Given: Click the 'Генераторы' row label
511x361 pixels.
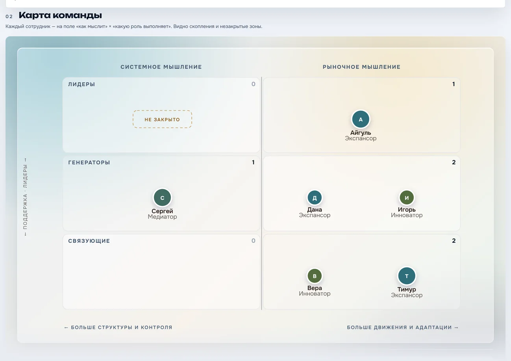Looking at the screenshot, I should (x=89, y=162).
